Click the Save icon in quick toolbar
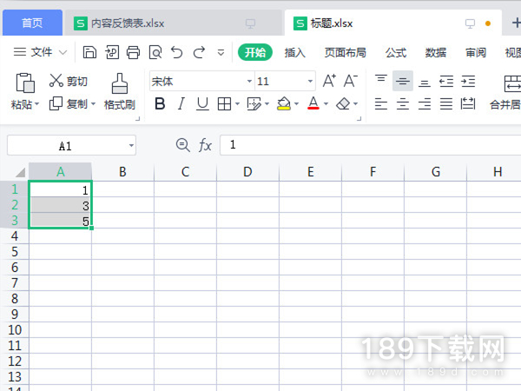This screenshot has width=521, height=391. (x=91, y=52)
